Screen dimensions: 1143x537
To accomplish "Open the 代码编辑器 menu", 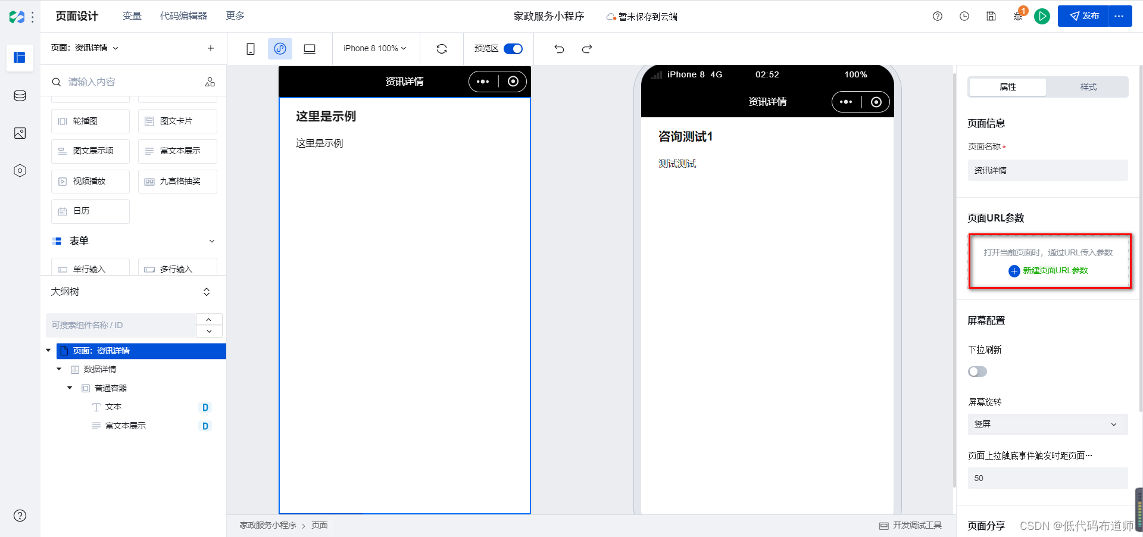I will (183, 16).
